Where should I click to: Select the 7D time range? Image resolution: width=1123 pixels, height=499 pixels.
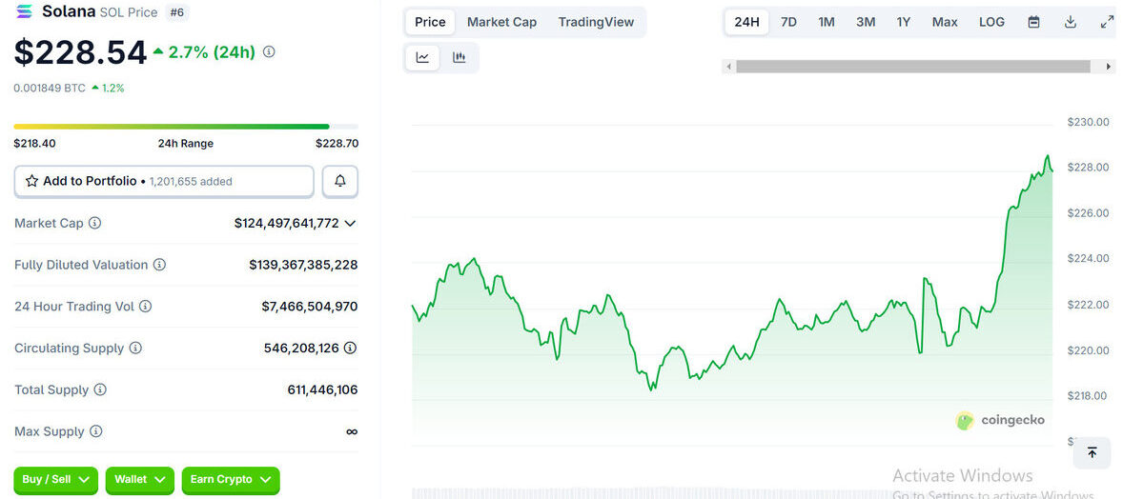point(788,22)
